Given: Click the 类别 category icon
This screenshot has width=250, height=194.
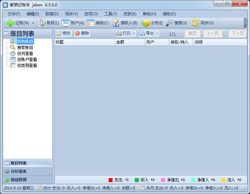Looking at the screenshot, I should point(90,23).
